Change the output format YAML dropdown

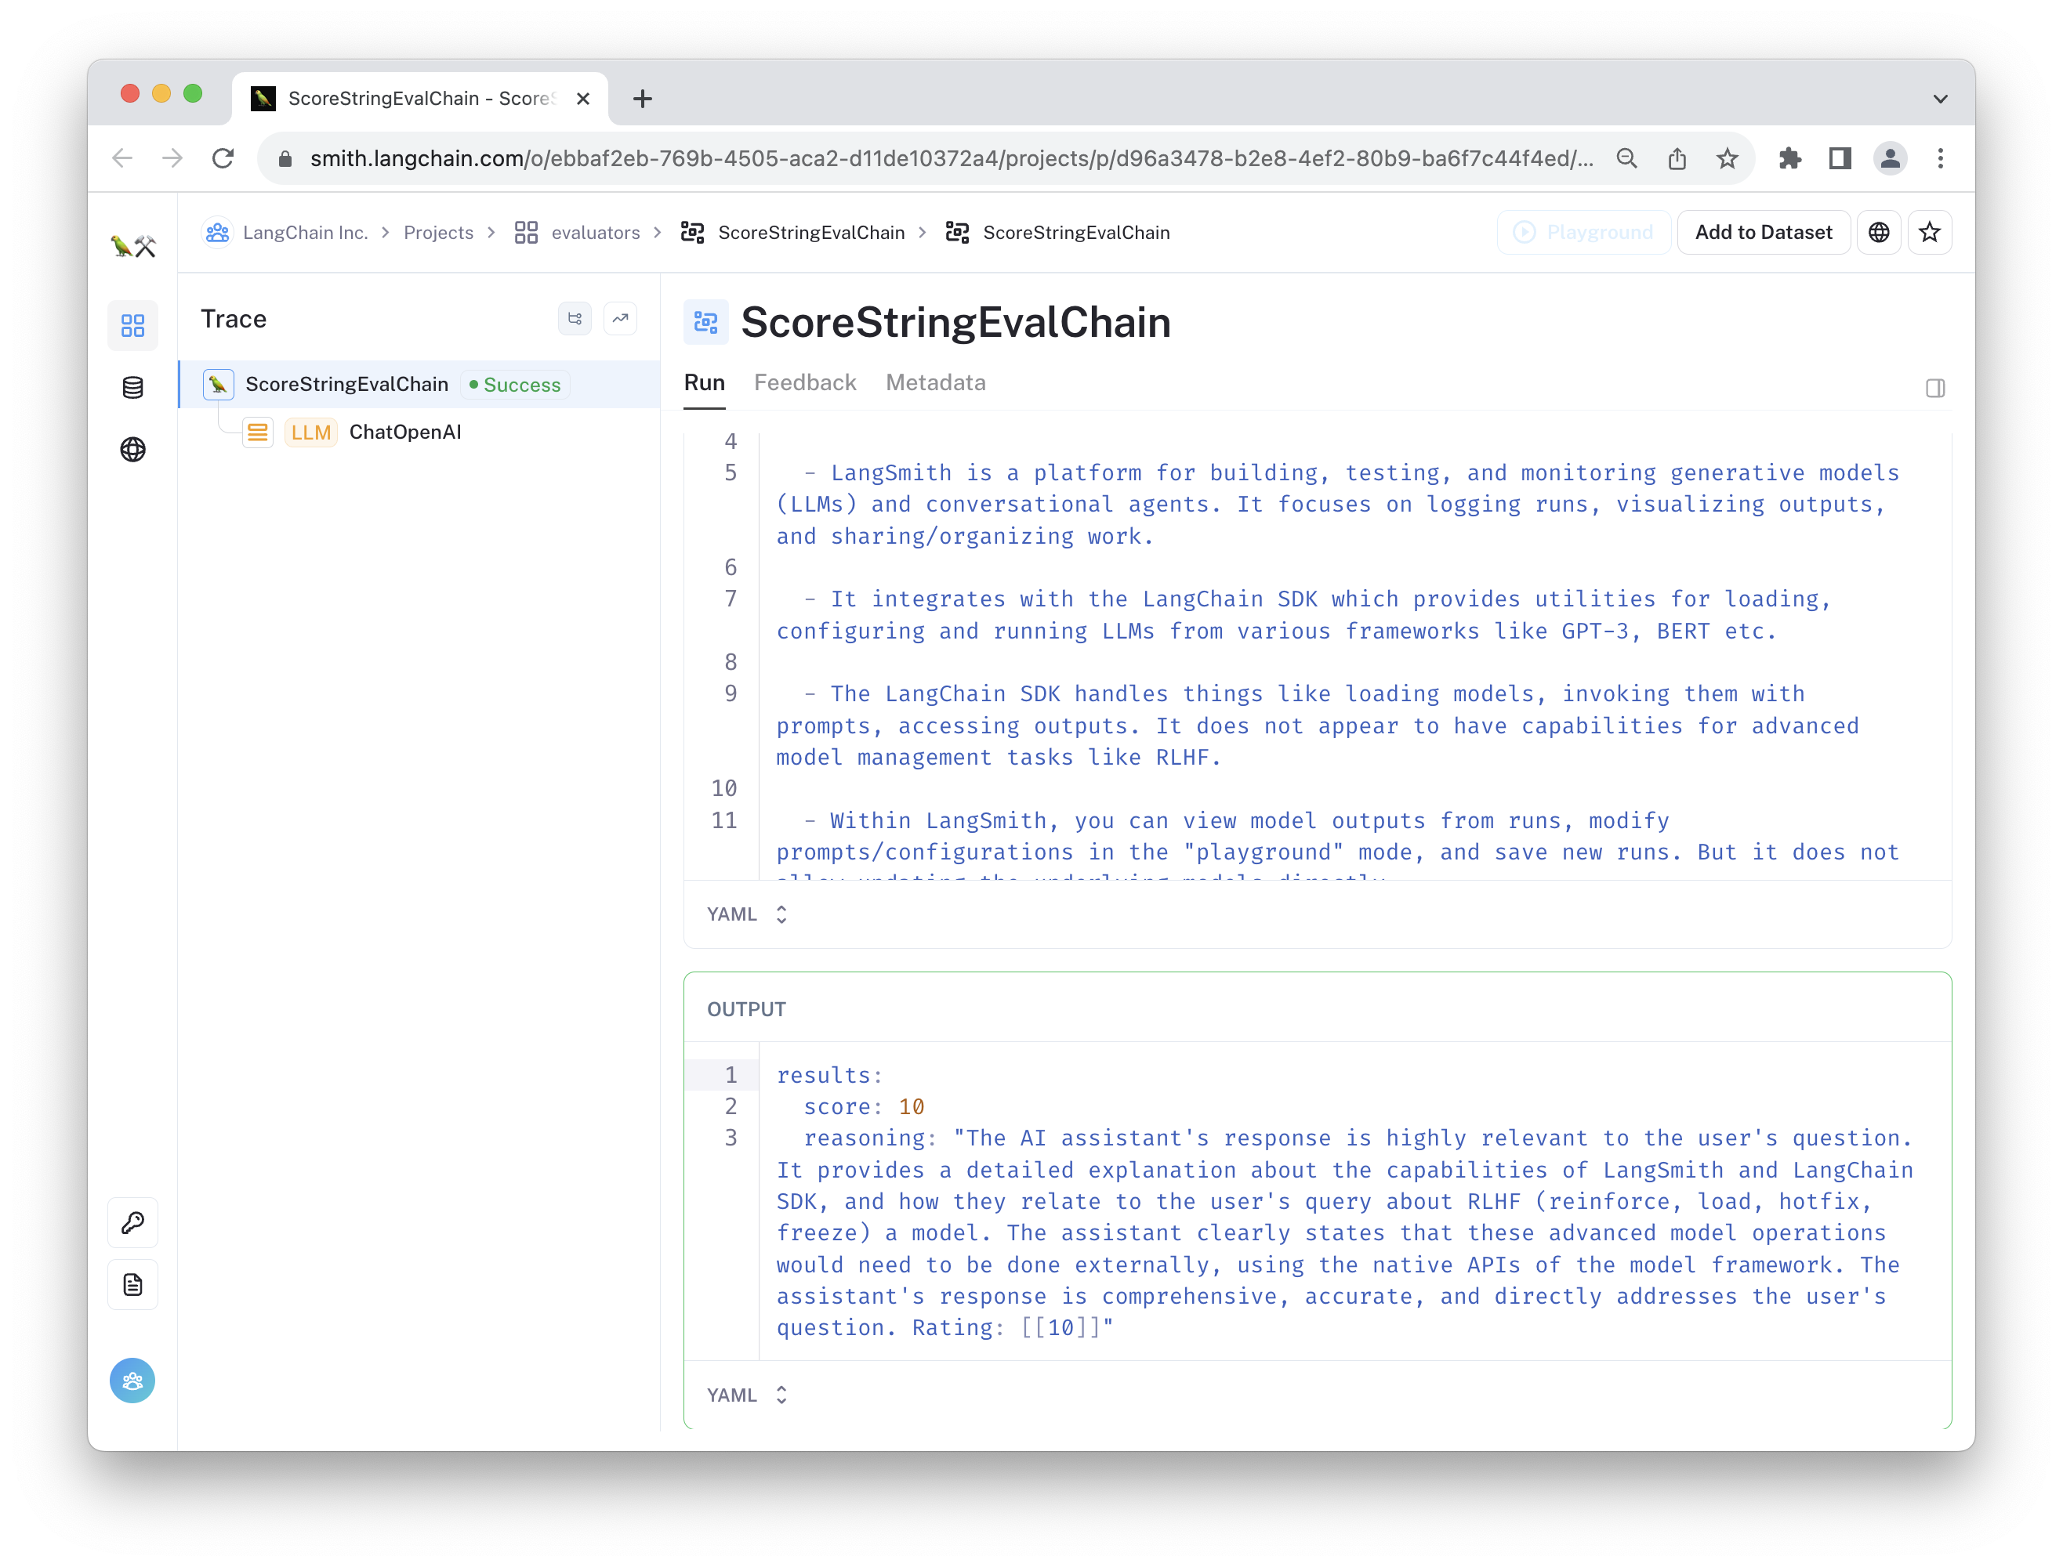click(748, 1395)
